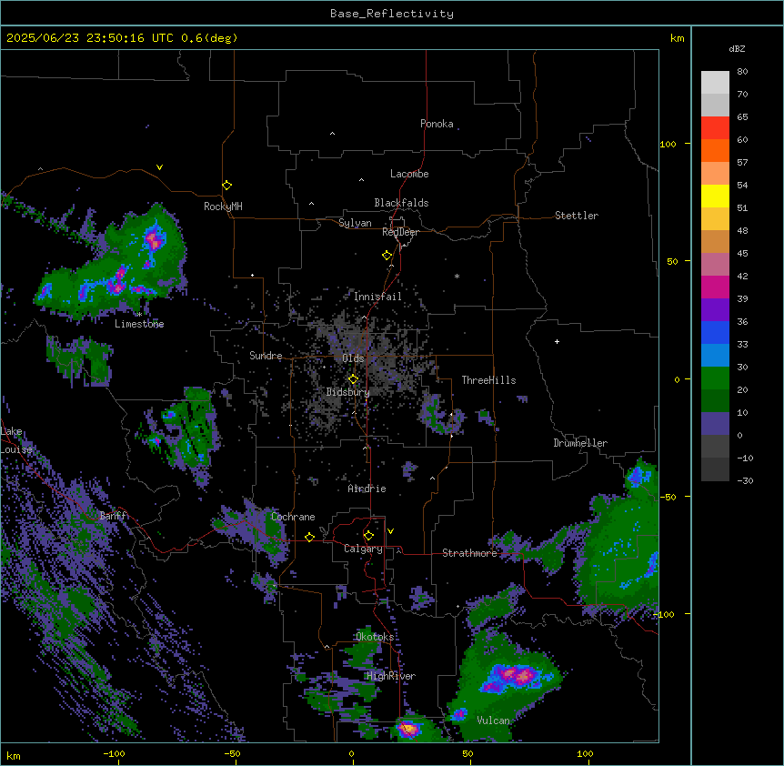
Task: Pick the yellow 51–54 dBZ legend swatch
Action: pyautogui.click(x=715, y=196)
